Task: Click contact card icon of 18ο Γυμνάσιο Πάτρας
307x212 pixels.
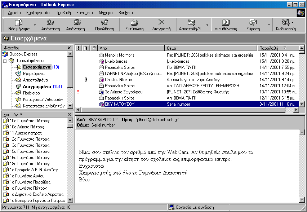Action: point(6,164)
